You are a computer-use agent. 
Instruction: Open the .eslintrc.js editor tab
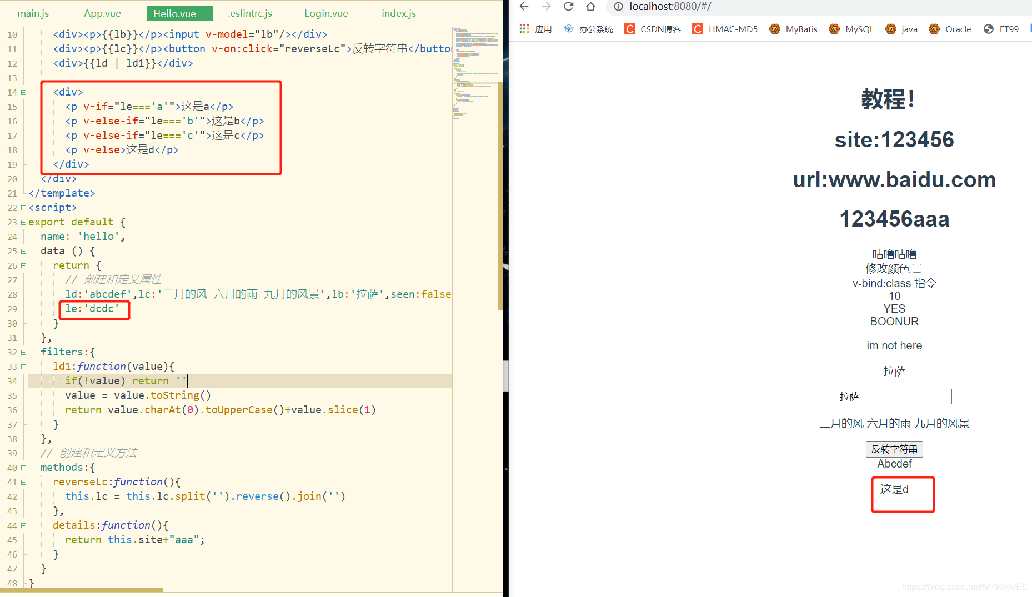tap(250, 13)
